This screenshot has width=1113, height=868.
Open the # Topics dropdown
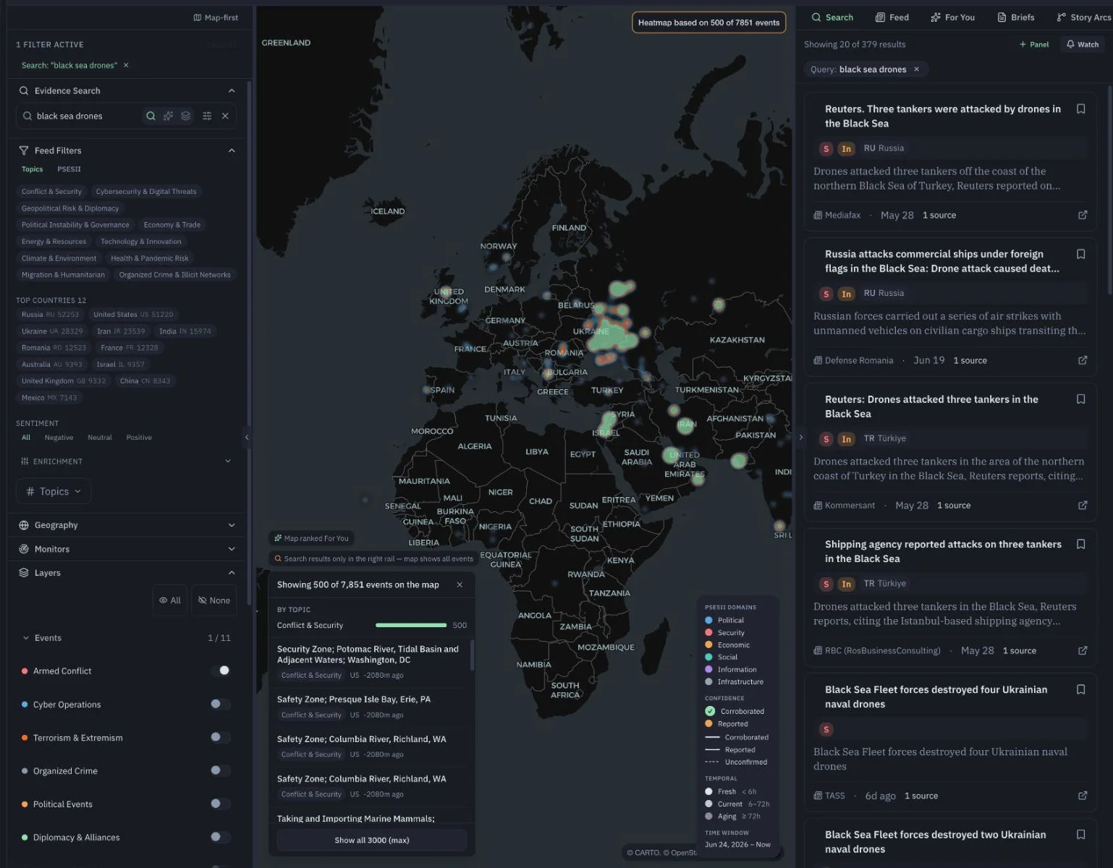[54, 491]
